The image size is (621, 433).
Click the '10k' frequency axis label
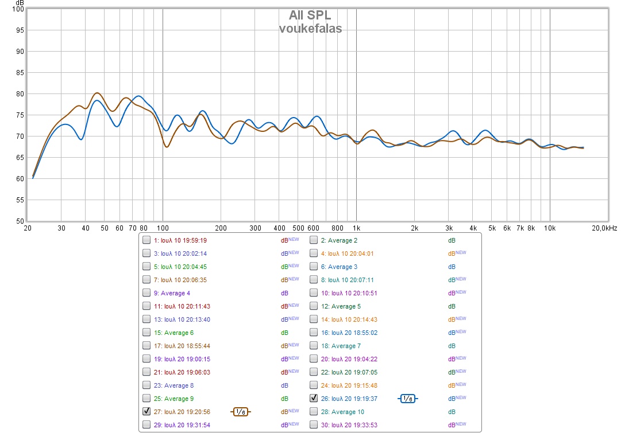[x=550, y=228]
